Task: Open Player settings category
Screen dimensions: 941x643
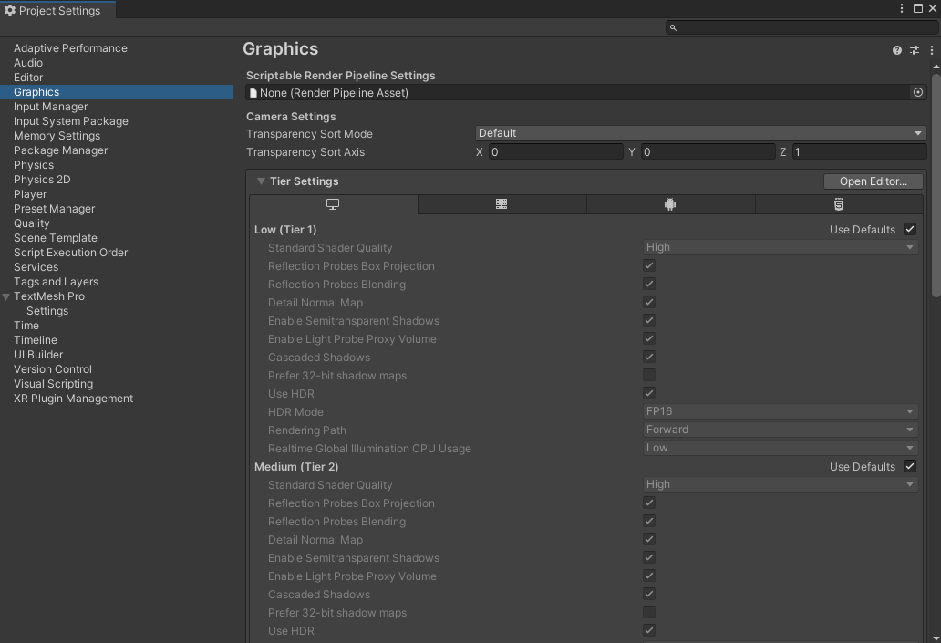Action: coord(30,194)
